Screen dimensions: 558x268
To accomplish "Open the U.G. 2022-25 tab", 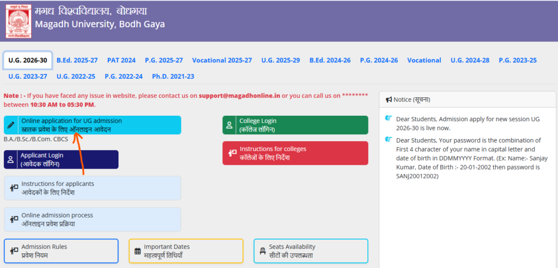I will pos(76,76).
